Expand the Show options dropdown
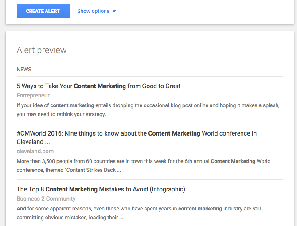Screen dimensions: 297x226 click(x=97, y=11)
